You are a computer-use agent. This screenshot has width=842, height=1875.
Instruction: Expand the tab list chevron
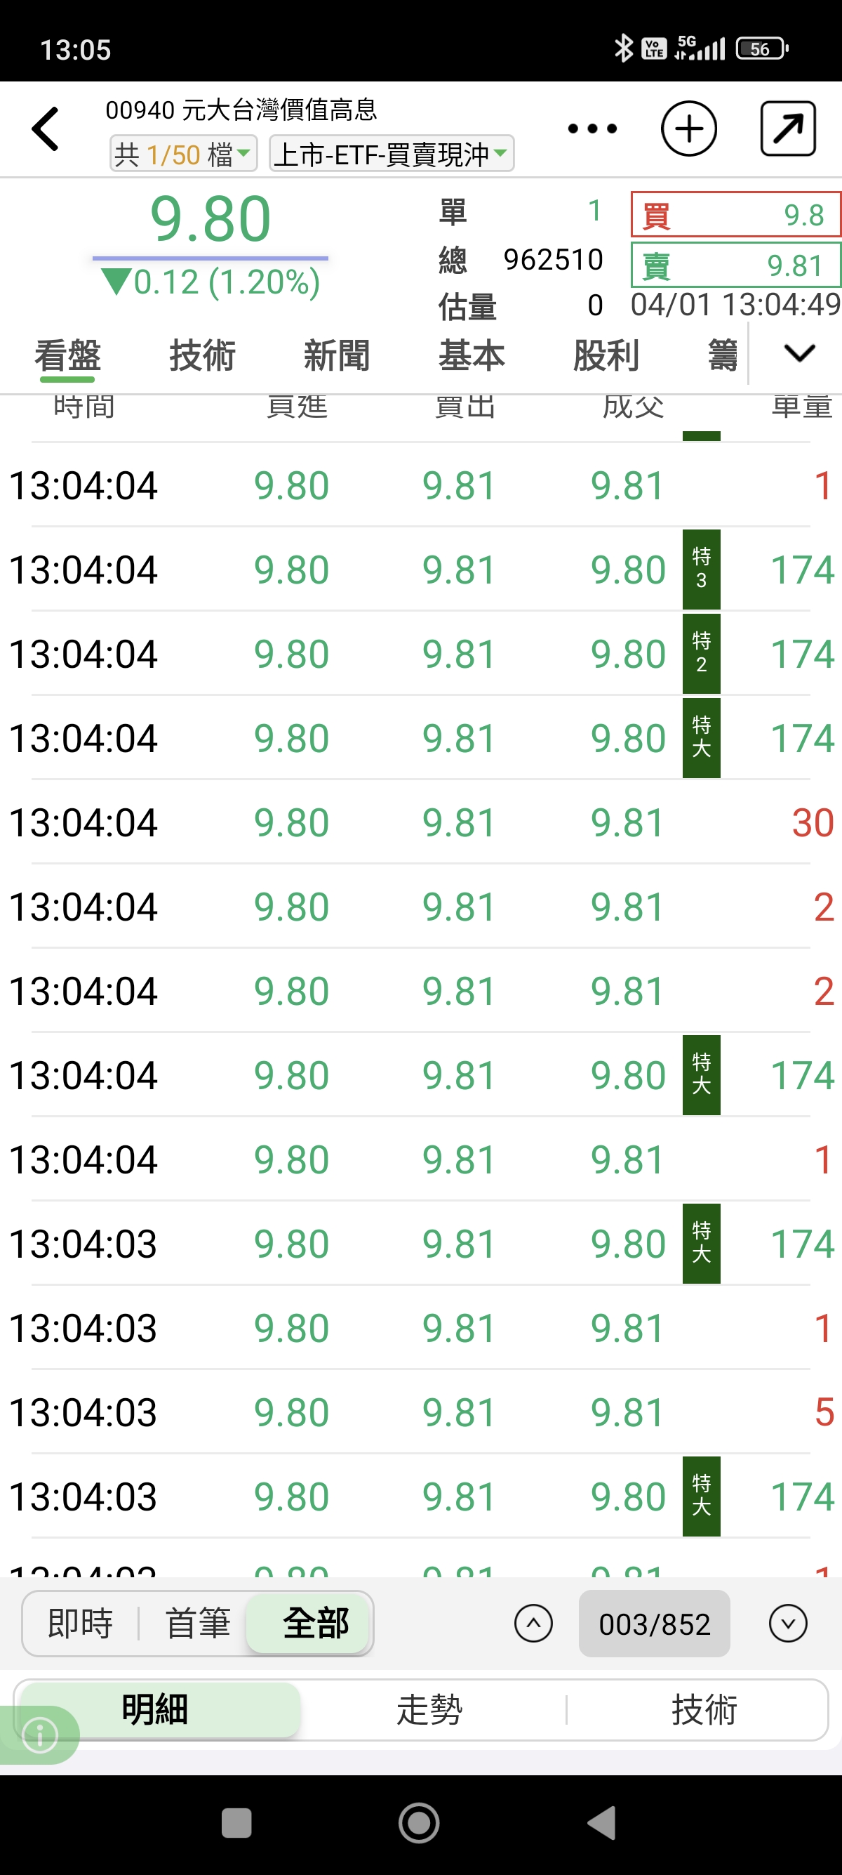coord(799,355)
